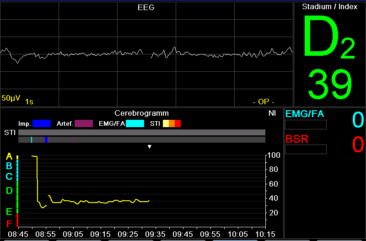Click the cyan EMG marker in event bar

pos(32,139)
